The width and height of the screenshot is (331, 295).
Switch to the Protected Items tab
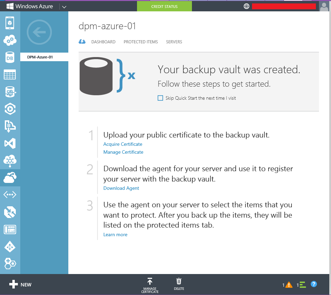click(x=141, y=42)
